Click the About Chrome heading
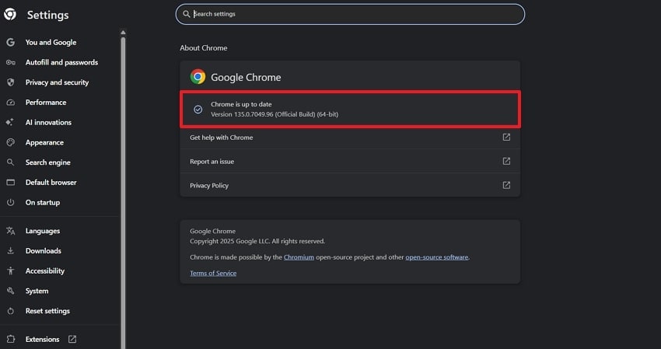 (x=204, y=48)
